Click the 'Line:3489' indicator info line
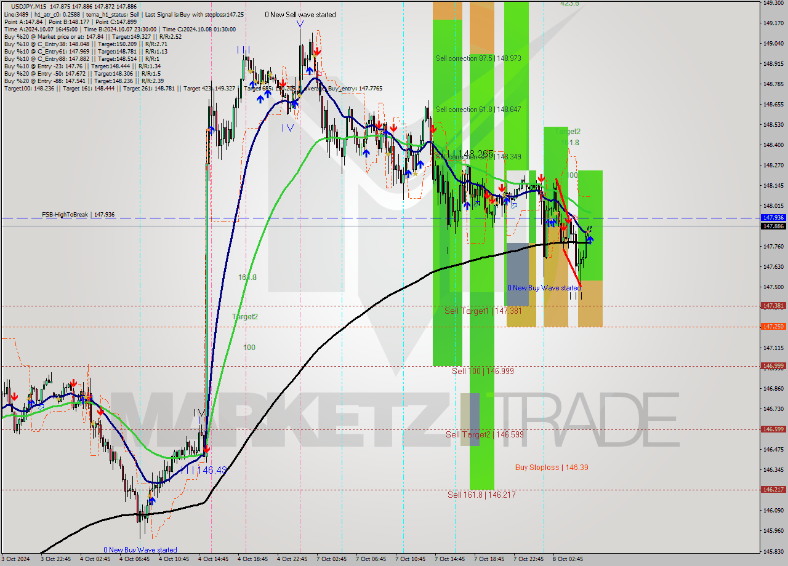Screen dimensions: 788x566 (x=124, y=14)
